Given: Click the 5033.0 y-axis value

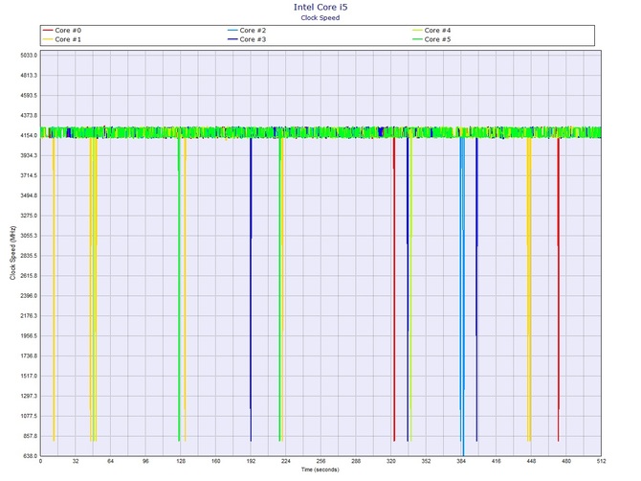Looking at the screenshot, I should click(x=29, y=56).
